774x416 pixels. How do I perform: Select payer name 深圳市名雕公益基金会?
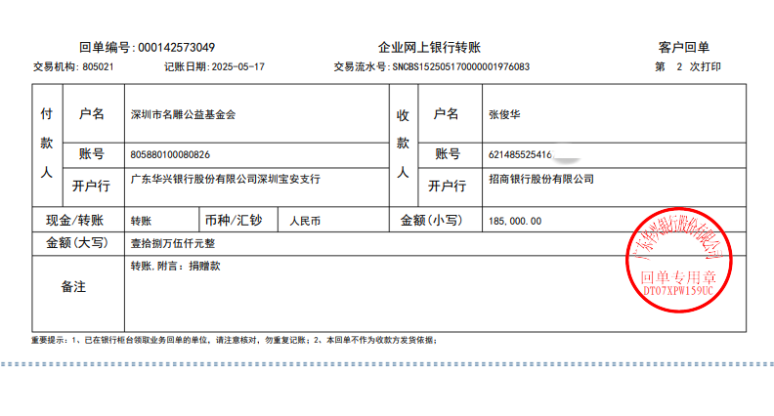tap(183, 114)
